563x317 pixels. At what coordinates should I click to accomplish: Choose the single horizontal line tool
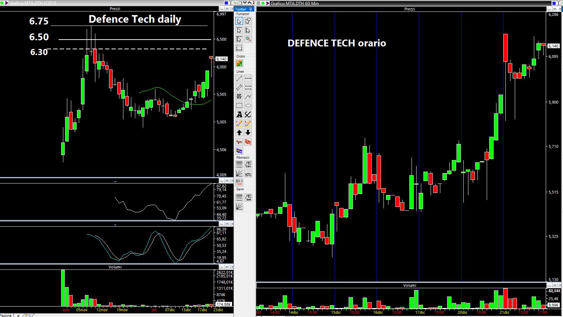(x=248, y=78)
